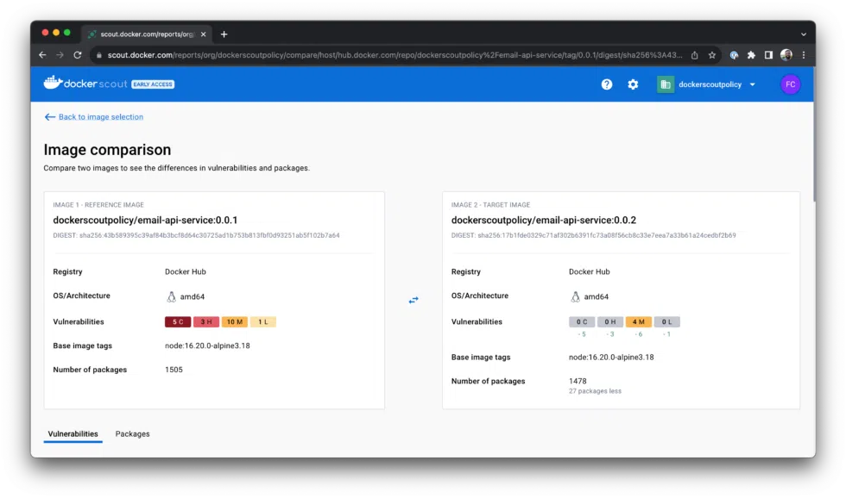Screen dimensions: 846x498
Task: Switch to the Packages tab
Action: (133, 434)
